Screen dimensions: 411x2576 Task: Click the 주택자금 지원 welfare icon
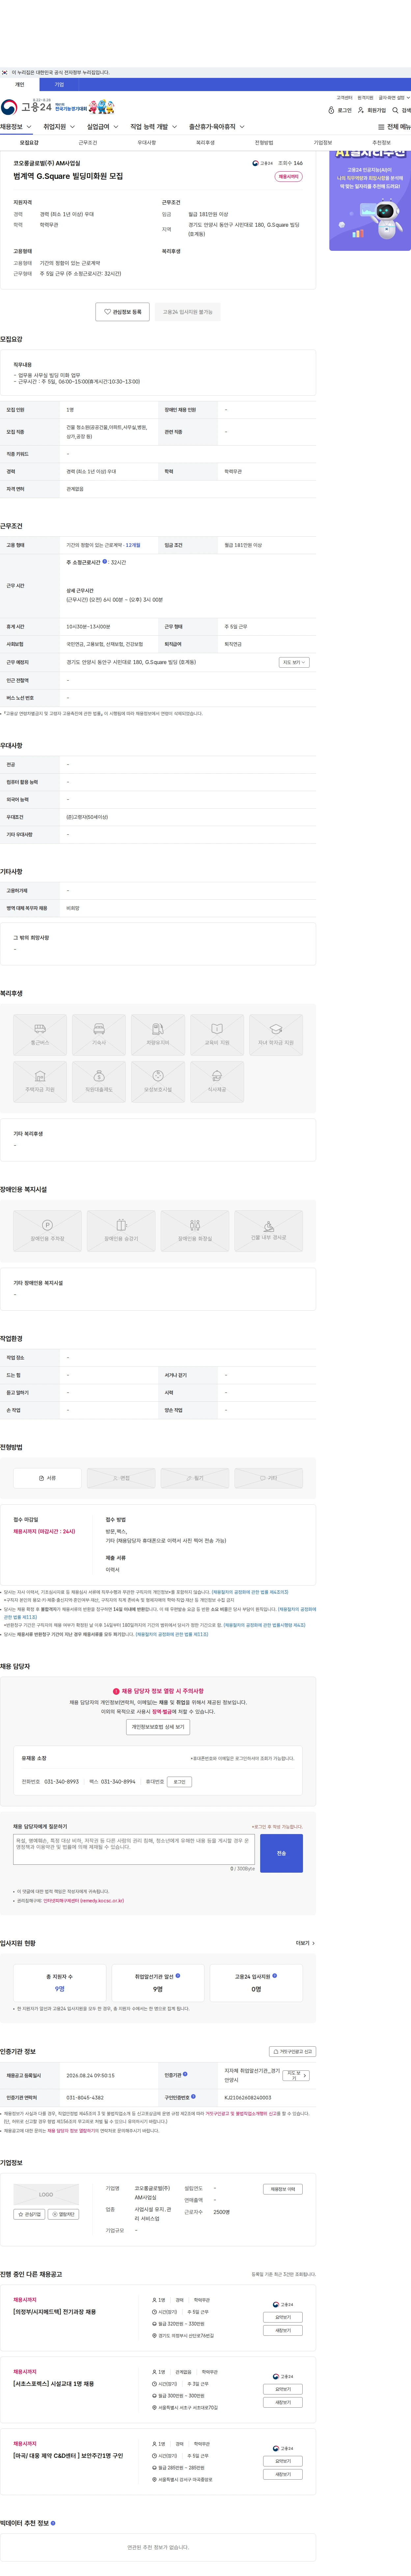[x=40, y=1082]
